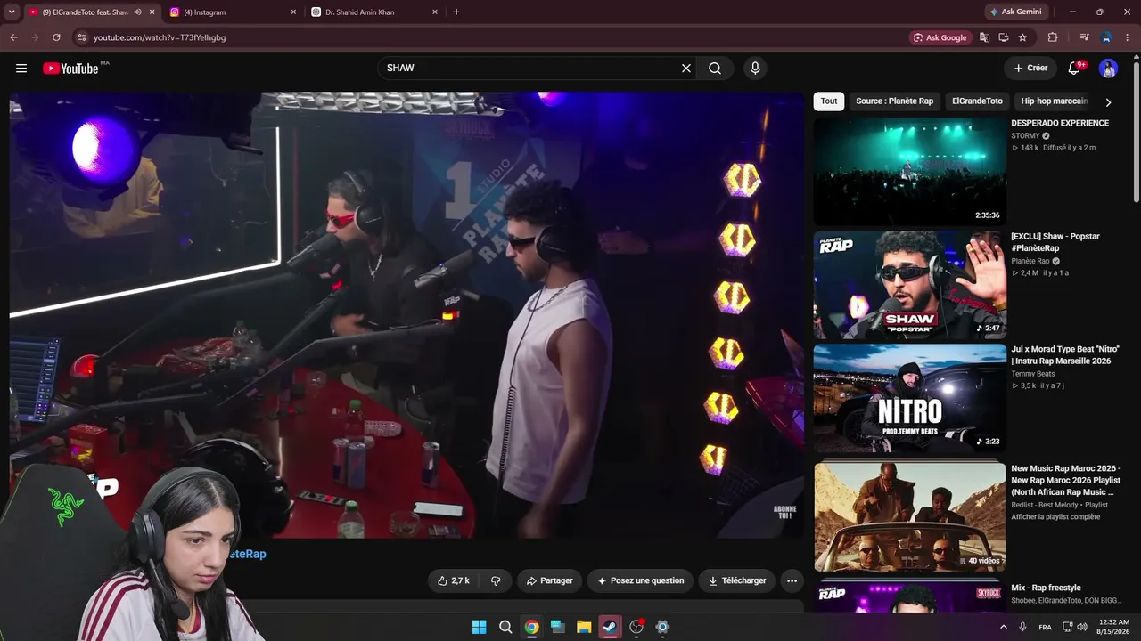Open the Windows Start menu

(479, 627)
